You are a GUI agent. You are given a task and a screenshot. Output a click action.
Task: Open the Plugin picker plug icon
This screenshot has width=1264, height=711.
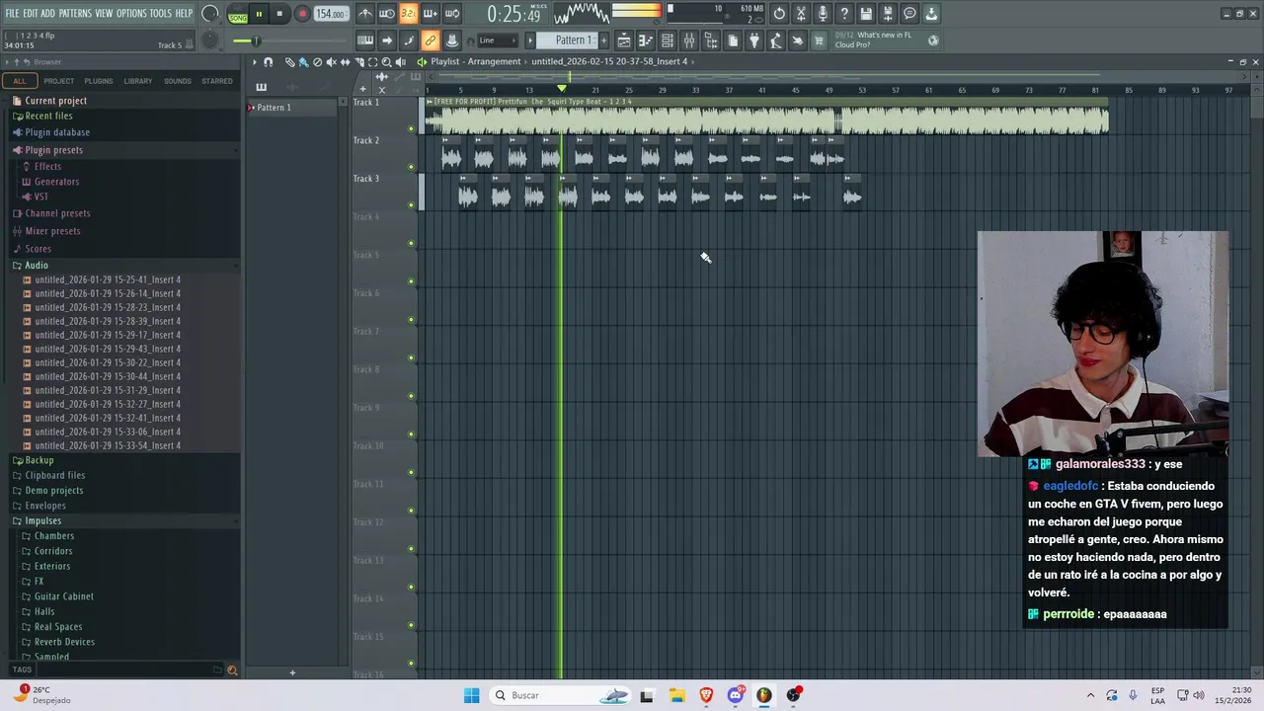754,40
